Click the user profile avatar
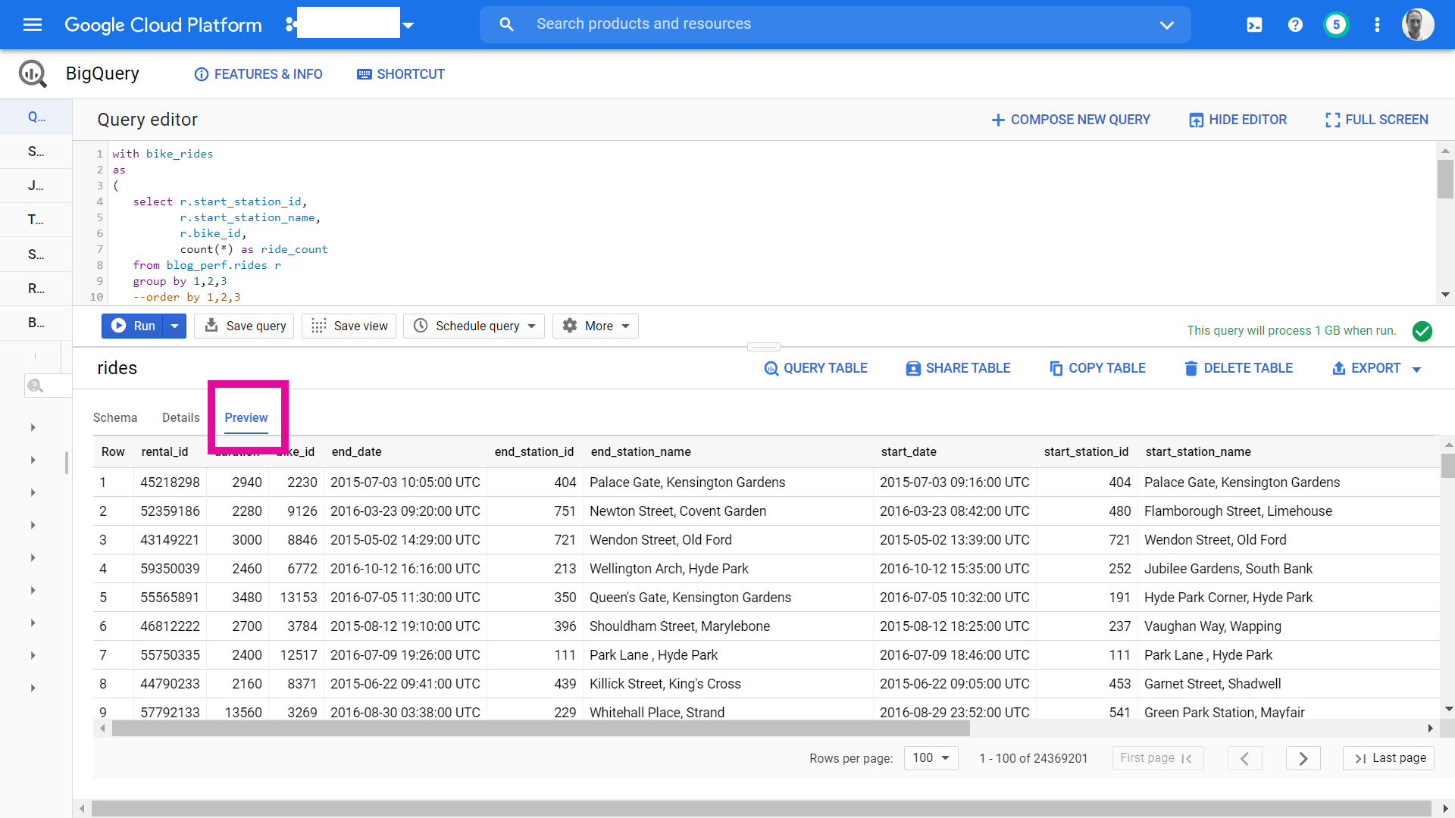This screenshot has height=818, width=1455. coord(1417,25)
